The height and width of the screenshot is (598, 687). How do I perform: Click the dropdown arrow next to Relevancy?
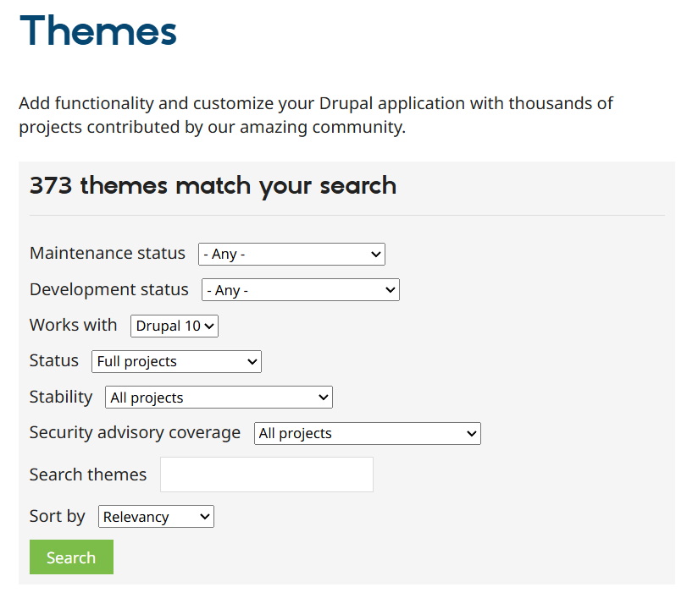(x=205, y=516)
